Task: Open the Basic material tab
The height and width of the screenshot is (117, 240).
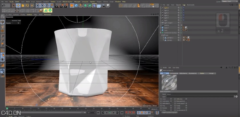Action: tap(165, 73)
